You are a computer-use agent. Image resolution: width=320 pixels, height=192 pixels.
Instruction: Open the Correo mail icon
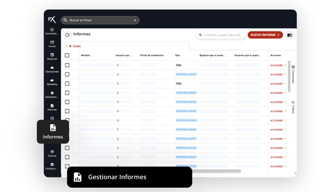pyautogui.click(x=52, y=44)
